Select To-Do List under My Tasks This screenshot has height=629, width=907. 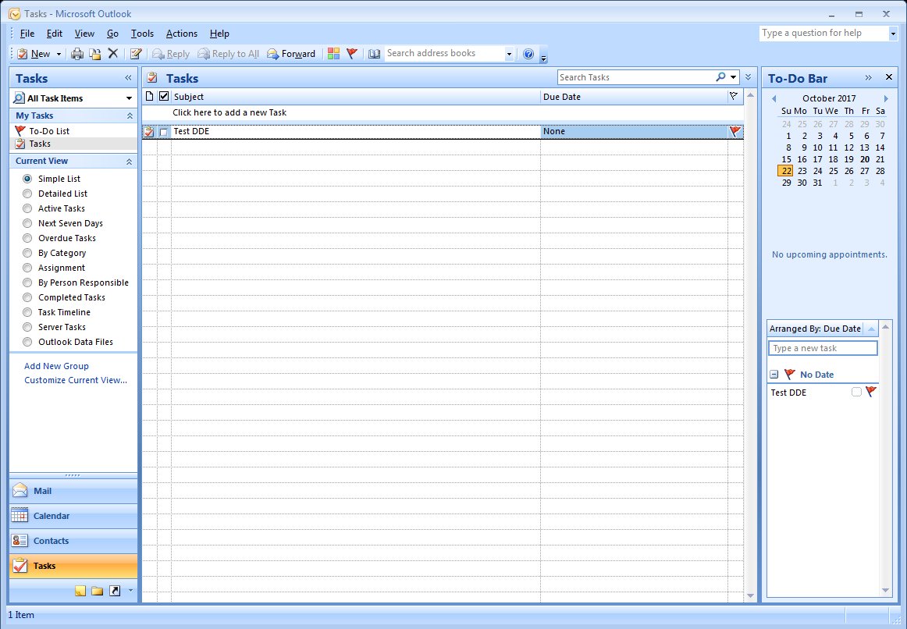point(49,131)
